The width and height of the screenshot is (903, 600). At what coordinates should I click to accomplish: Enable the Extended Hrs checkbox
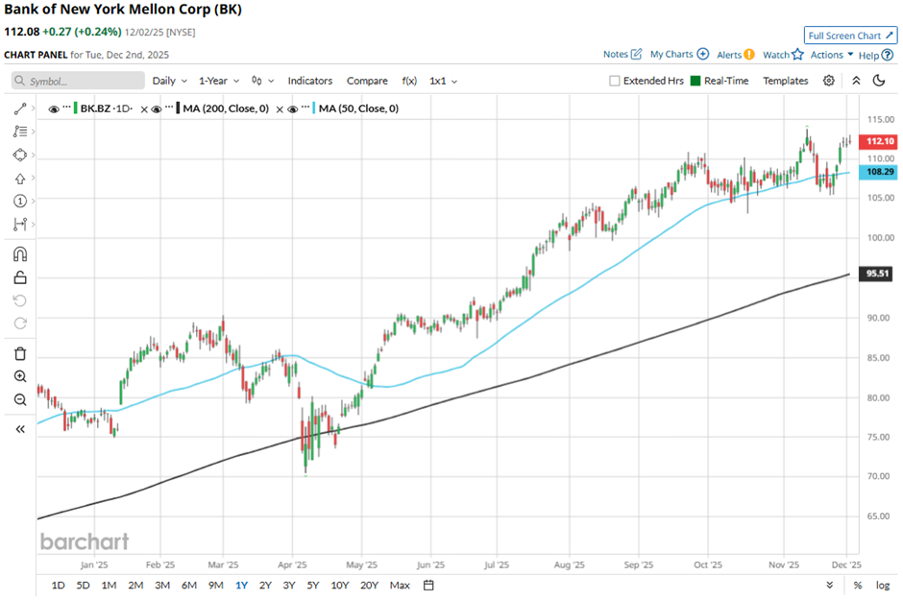[x=615, y=82]
